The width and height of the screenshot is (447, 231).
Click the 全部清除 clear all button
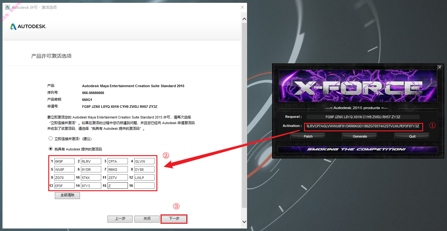click(67, 195)
